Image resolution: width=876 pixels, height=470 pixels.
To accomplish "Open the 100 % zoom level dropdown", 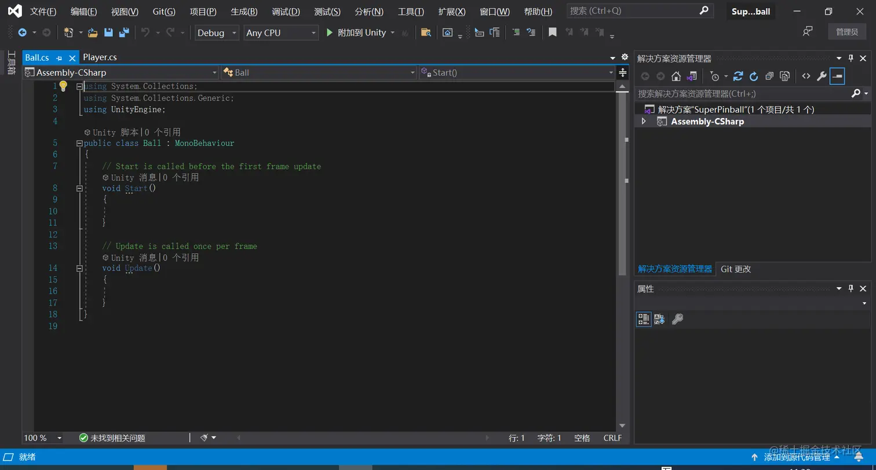I will click(42, 438).
